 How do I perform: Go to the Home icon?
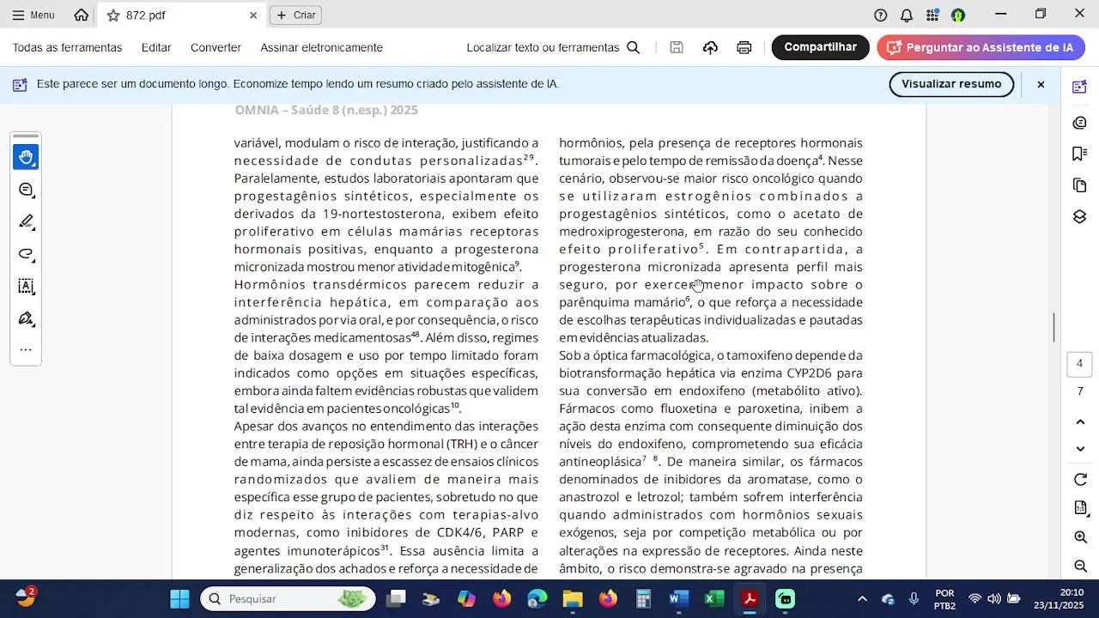[x=82, y=15]
